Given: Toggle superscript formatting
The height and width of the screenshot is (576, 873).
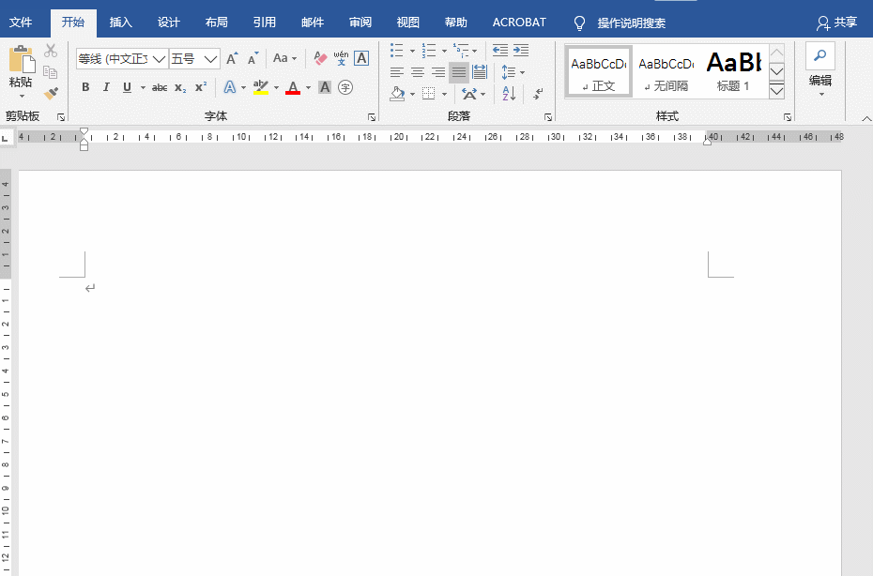Looking at the screenshot, I should pyautogui.click(x=201, y=87).
